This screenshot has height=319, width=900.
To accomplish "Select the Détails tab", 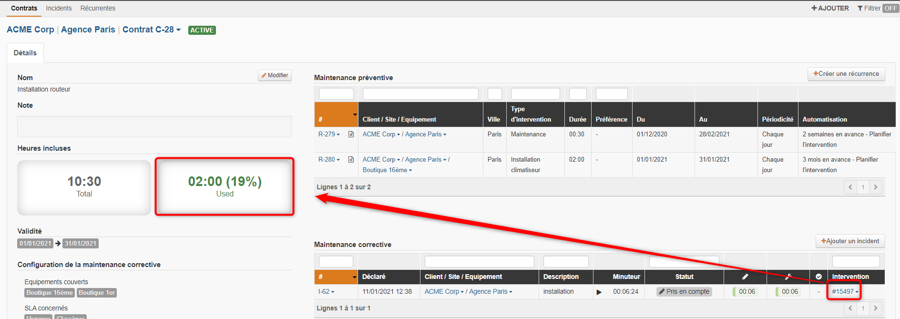I will (25, 53).
